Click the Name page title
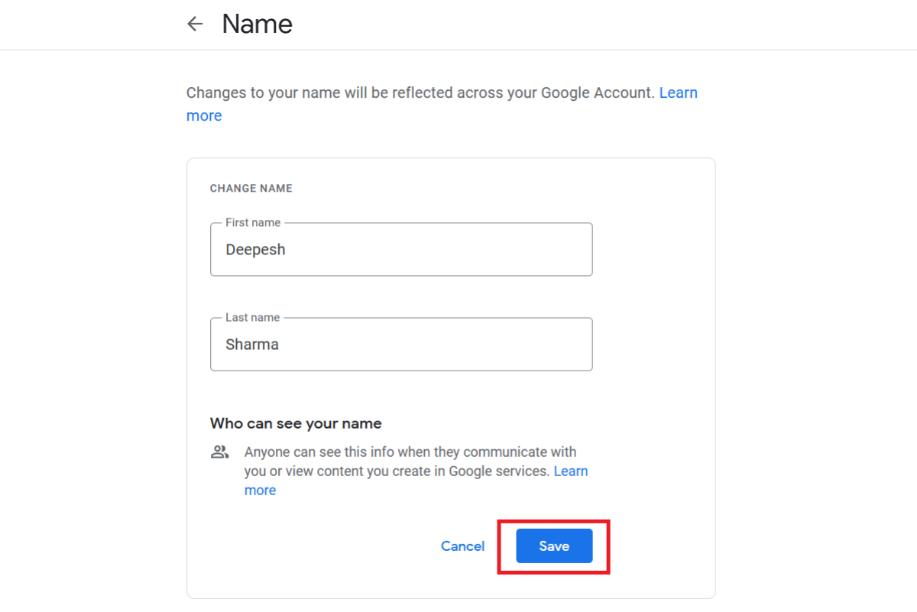Screen dimensions: 917x612 pos(257,24)
